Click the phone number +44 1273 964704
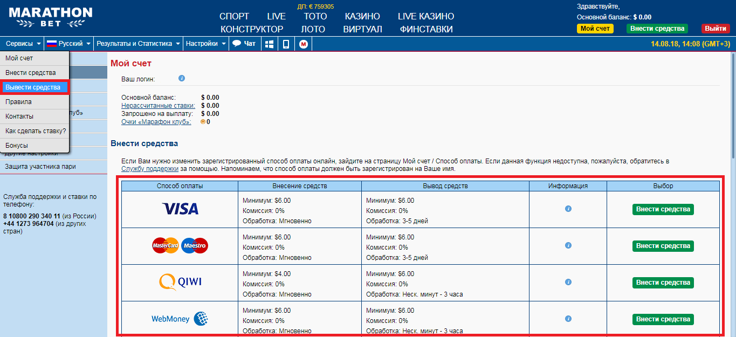This screenshot has height=337, width=736. [x=29, y=224]
